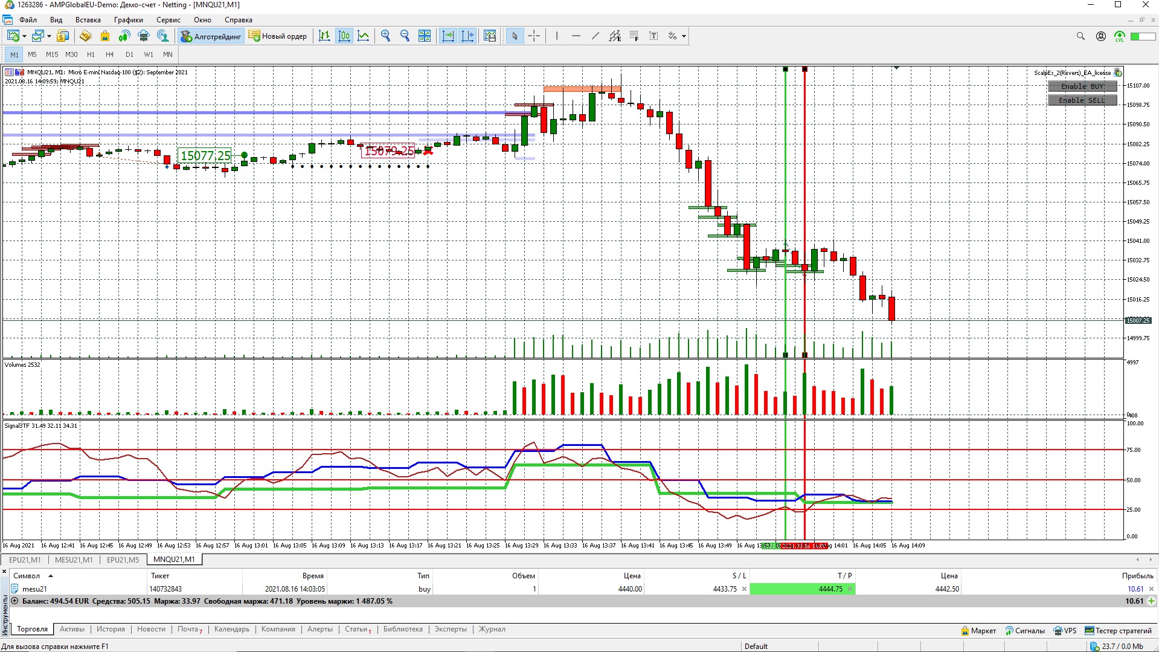Open the Сервис menu
The width and height of the screenshot is (1159, 652).
coord(169,20)
